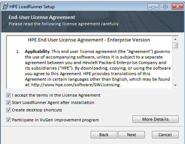Go Back to the previous setup step
Viewport: 185px width, 144px height.
coord(104,135)
